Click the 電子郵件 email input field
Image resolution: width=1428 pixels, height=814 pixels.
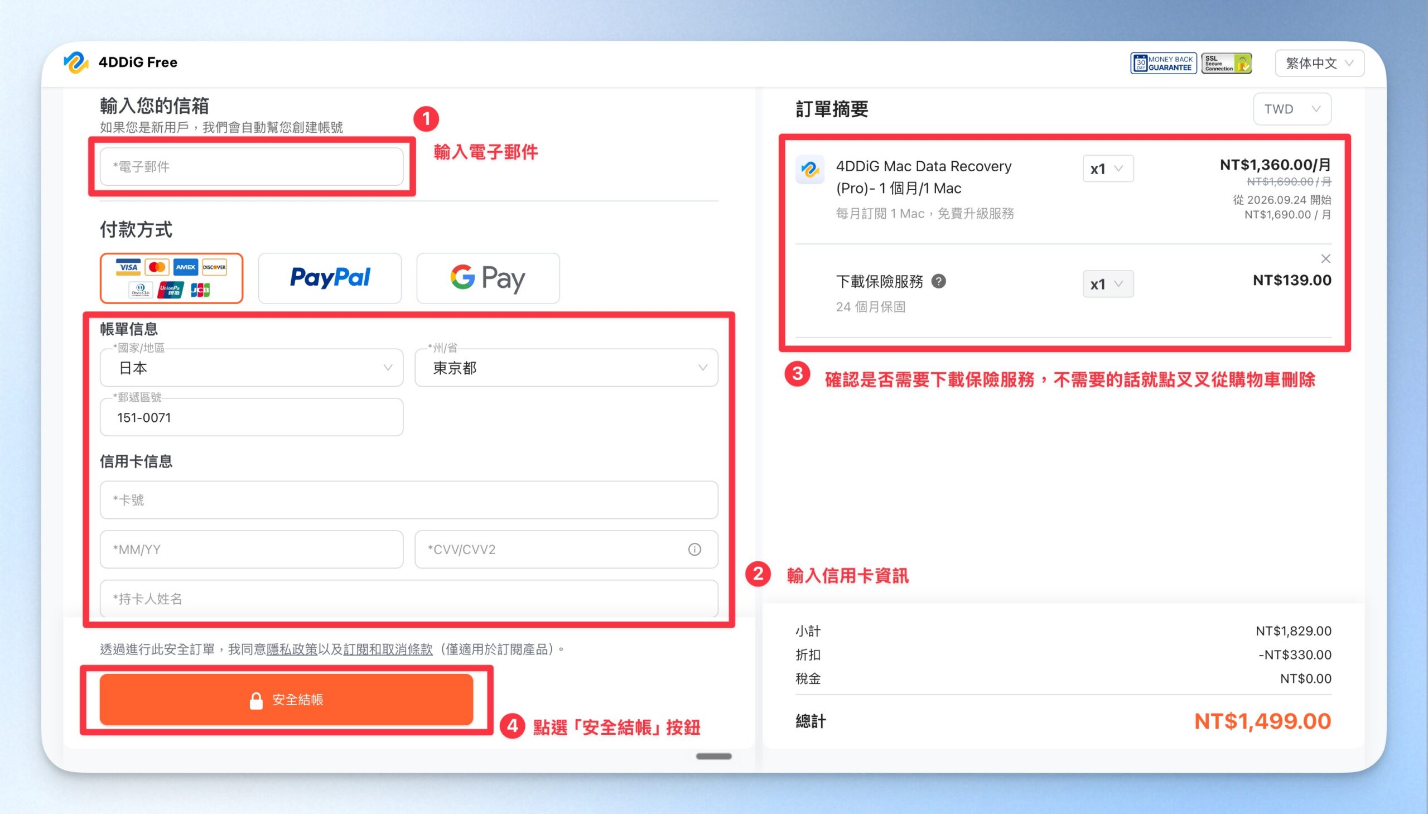point(252,167)
